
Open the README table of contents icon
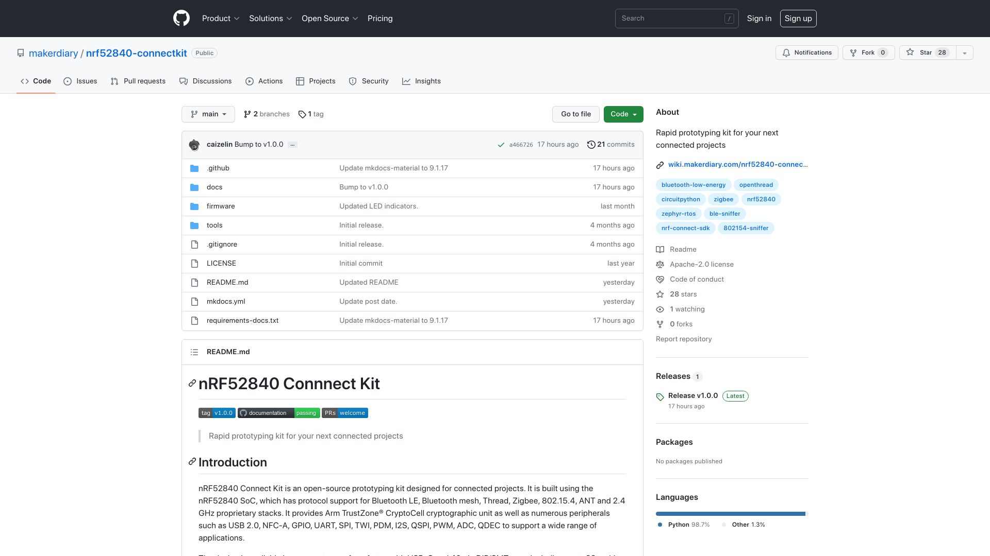[194, 352]
